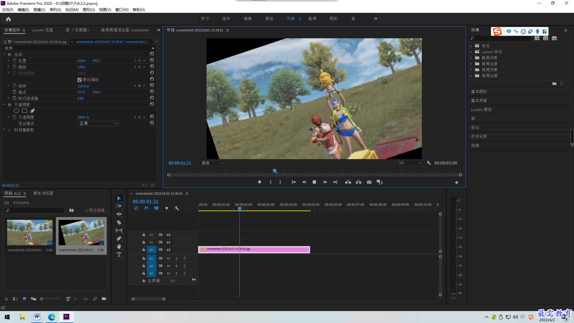The image size is (574, 323).
Task: Click the Add Marker button in Program monitor
Action: (259, 182)
